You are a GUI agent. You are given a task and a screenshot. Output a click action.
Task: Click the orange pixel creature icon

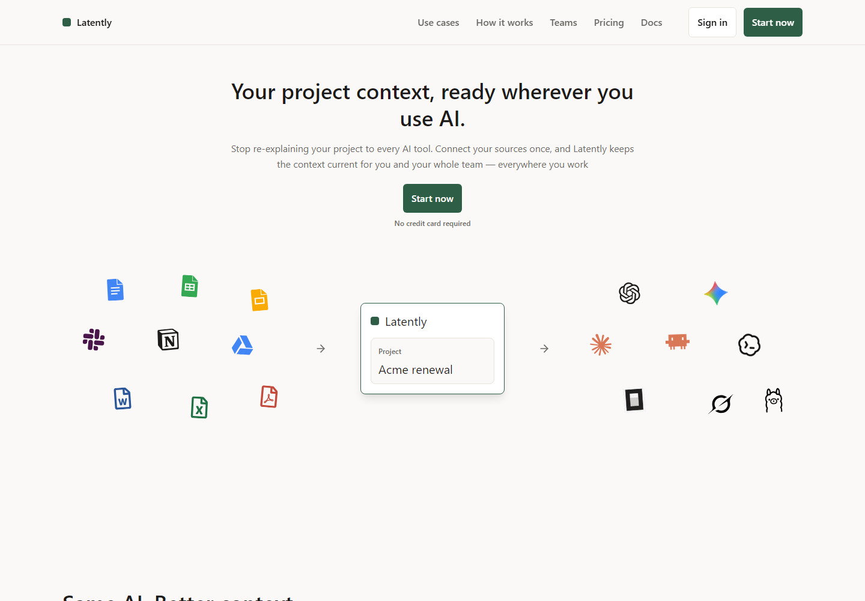coord(678,341)
